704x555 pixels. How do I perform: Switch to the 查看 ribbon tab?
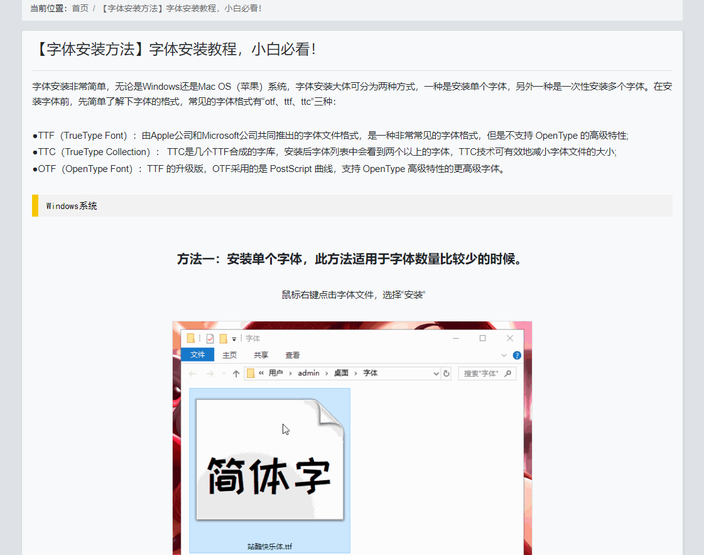pyautogui.click(x=293, y=355)
